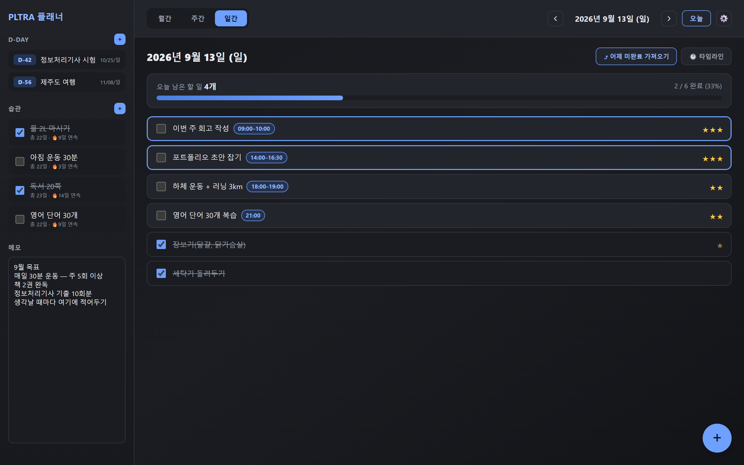Add a new habit using the 습관 plus icon
The image size is (744, 465).
(120, 109)
